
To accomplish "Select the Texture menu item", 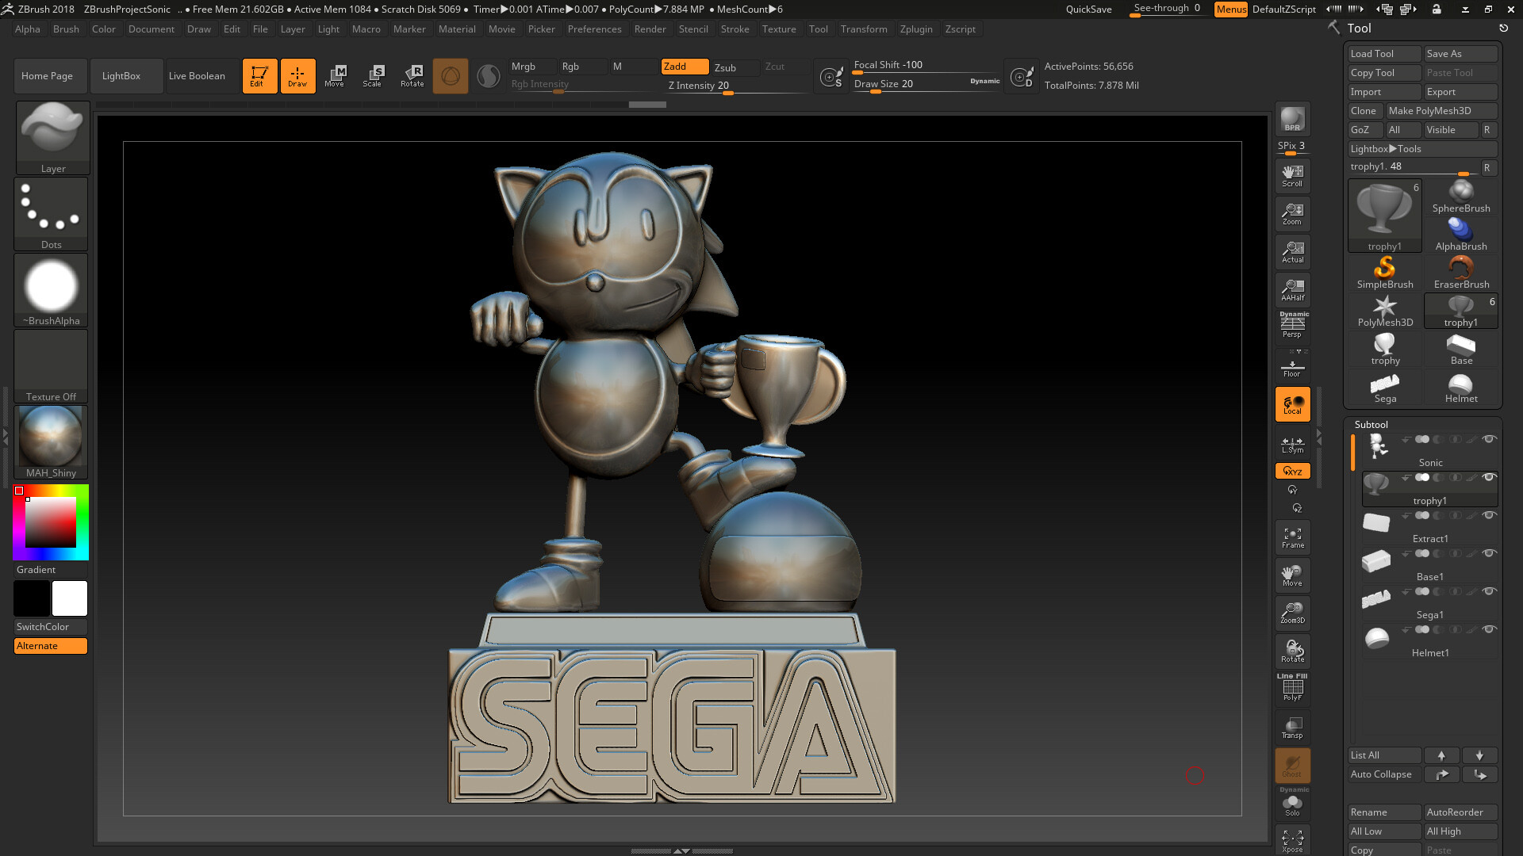I will point(779,29).
